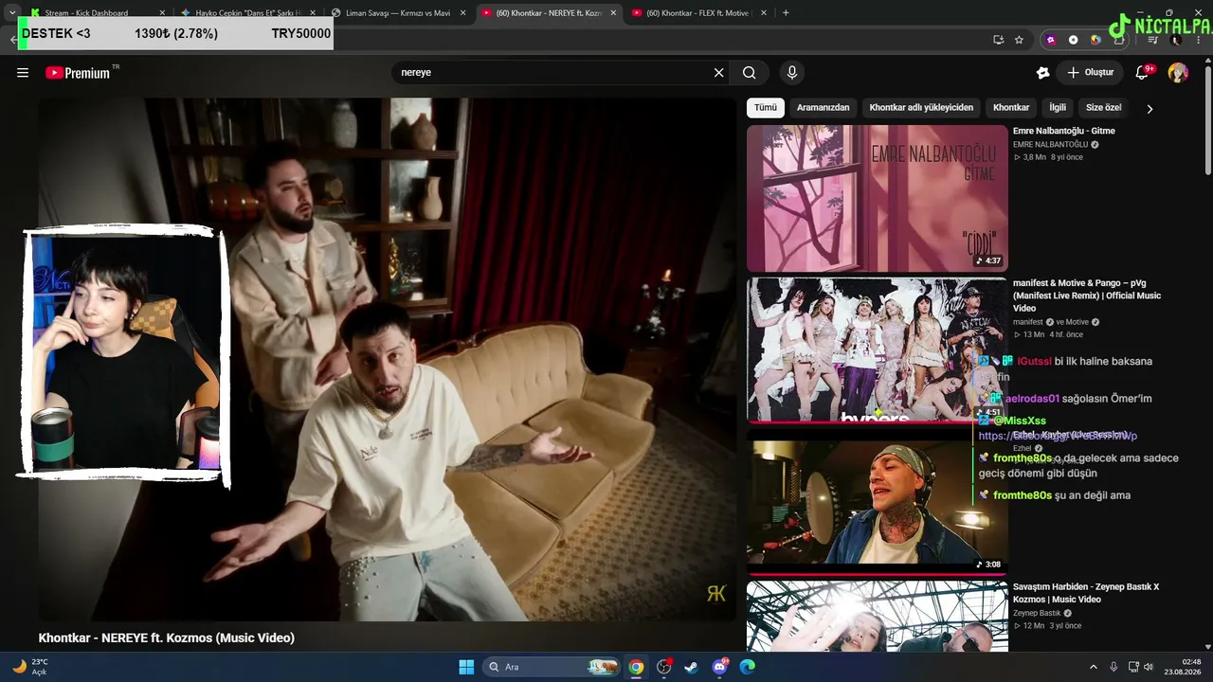Viewport: 1213px width, 682px height.
Task: Click the magnifier search button
Action: pos(750,73)
